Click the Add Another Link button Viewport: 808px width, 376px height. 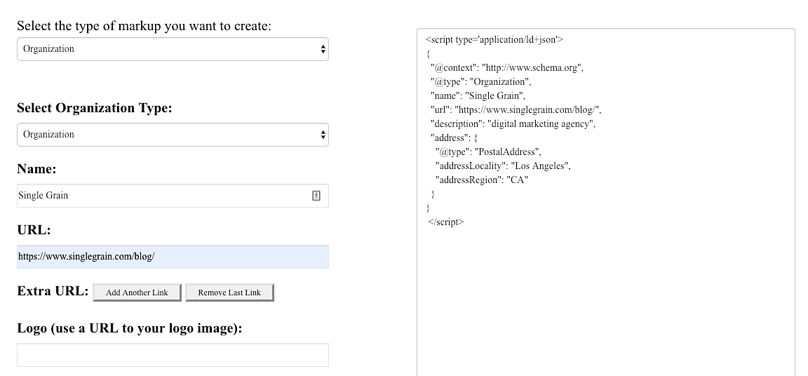point(137,293)
